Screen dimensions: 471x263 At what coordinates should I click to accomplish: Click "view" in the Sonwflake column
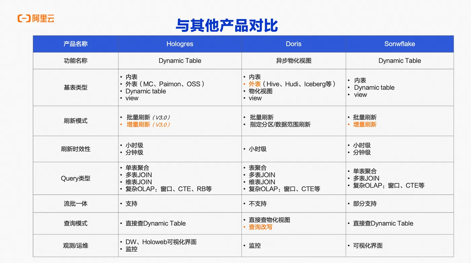click(x=360, y=95)
